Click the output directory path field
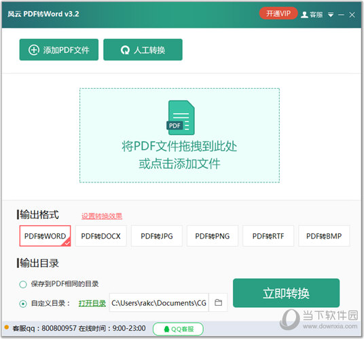The height and width of the screenshot is (339, 364). (x=159, y=303)
